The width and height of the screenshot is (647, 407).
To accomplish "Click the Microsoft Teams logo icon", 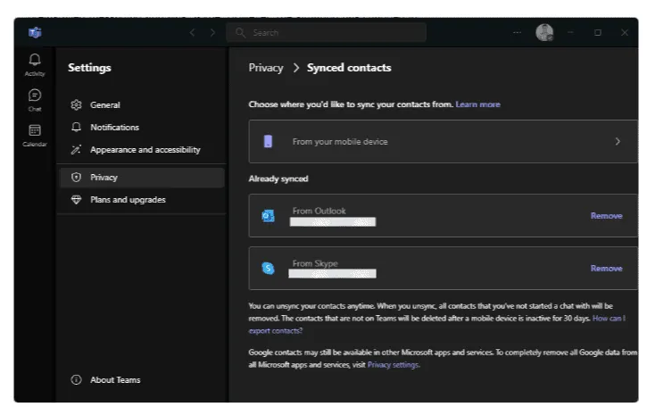I will (x=35, y=33).
